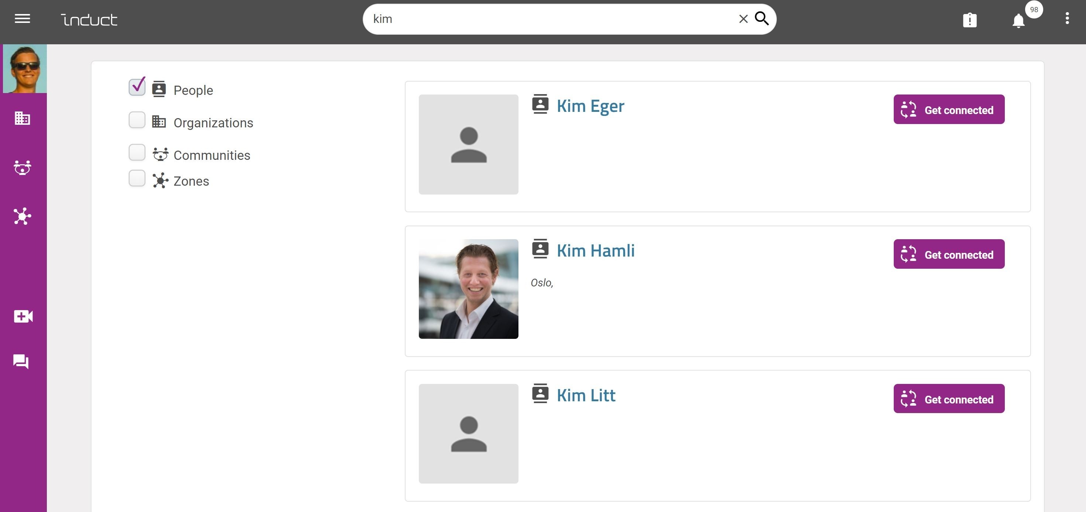Image resolution: width=1086 pixels, height=512 pixels.
Task: Open the feedback exclamation icon
Action: click(970, 20)
